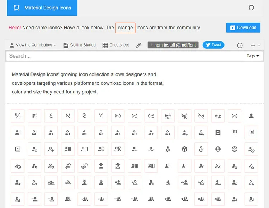The width and height of the screenshot is (269, 208).
Task: Select the filled account alert icon
Action: (x=18, y=132)
